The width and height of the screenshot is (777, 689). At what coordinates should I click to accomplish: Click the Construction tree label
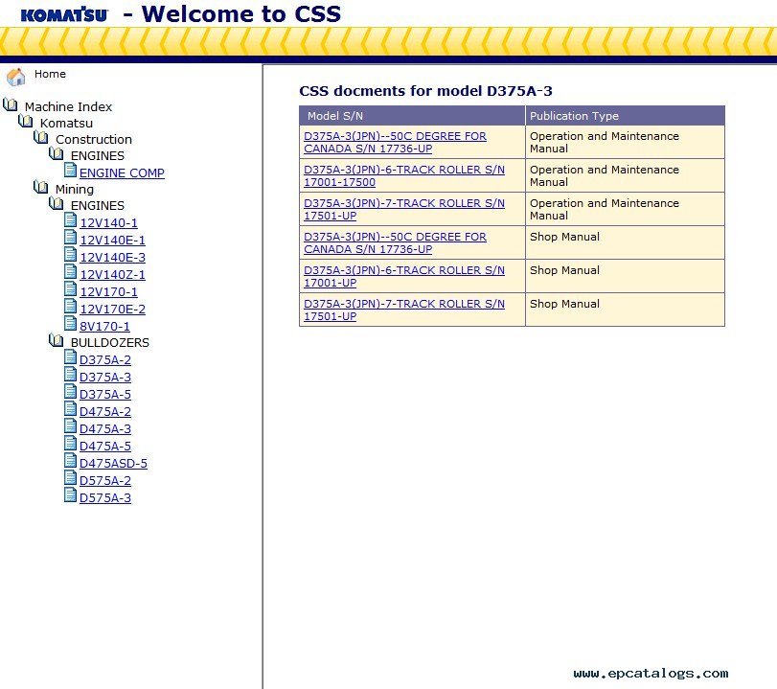tap(94, 139)
